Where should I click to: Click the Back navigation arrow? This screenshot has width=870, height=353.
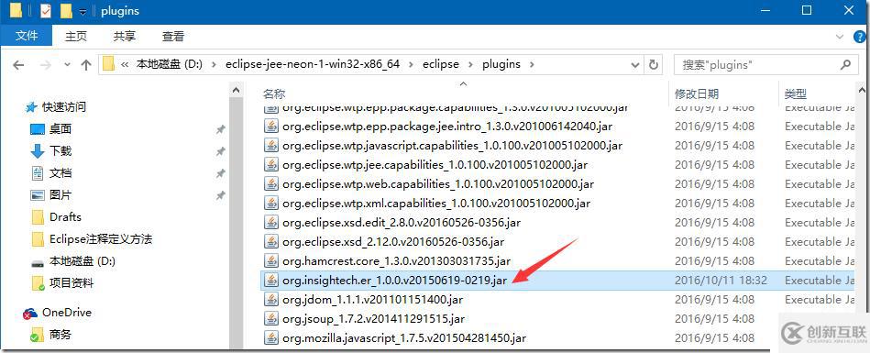[17, 64]
